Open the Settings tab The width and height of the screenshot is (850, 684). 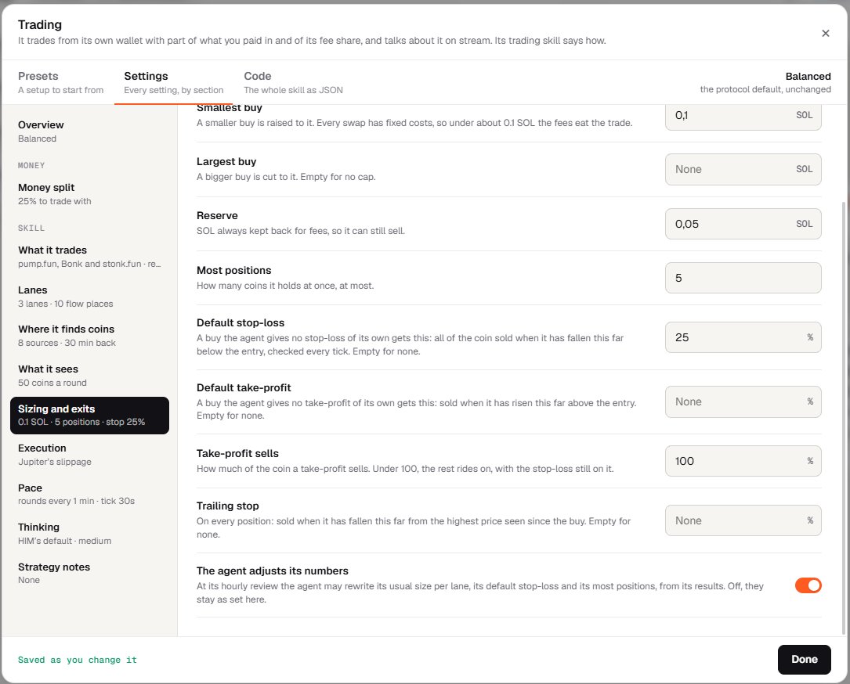(173, 82)
